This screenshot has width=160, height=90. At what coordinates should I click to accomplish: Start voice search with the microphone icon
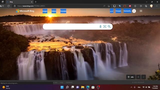(x=100, y=26)
